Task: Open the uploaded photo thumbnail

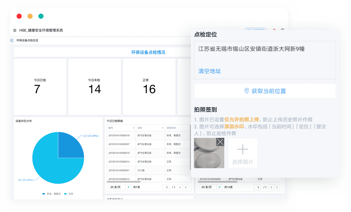Action: tap(206, 156)
